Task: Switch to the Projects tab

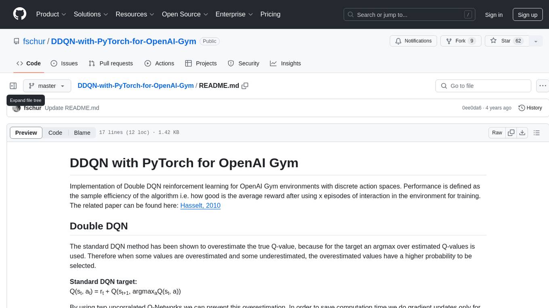Action: (x=201, y=63)
